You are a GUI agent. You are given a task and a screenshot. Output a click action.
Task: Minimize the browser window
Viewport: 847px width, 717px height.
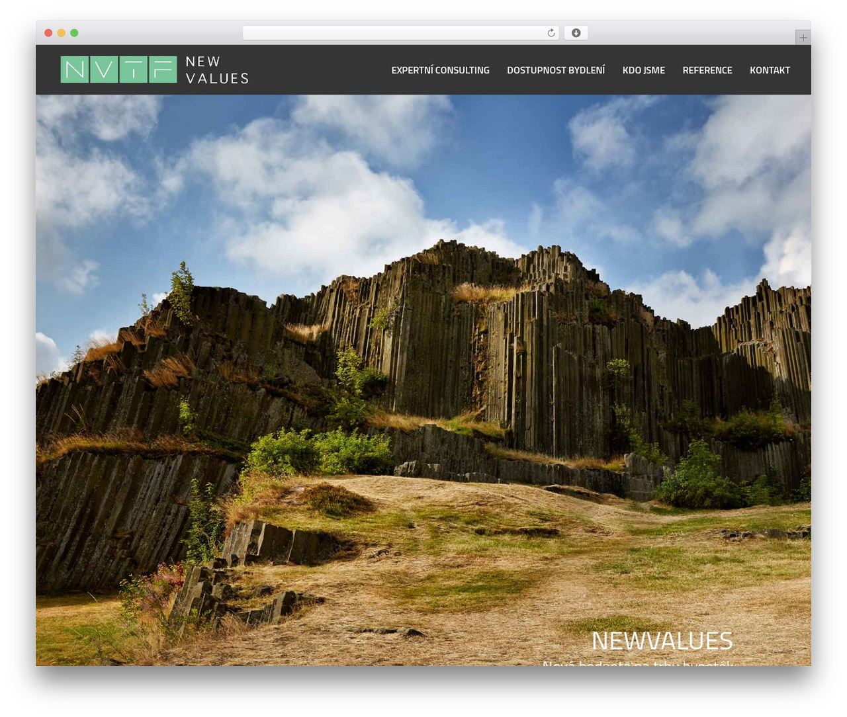(x=62, y=33)
